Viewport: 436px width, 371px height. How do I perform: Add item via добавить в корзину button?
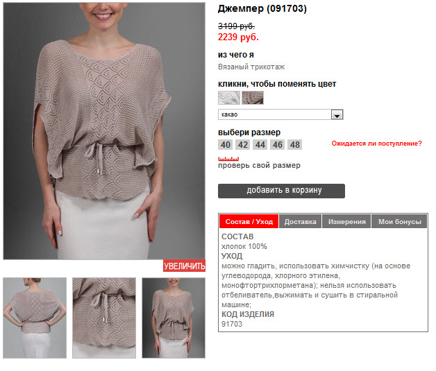point(281,191)
